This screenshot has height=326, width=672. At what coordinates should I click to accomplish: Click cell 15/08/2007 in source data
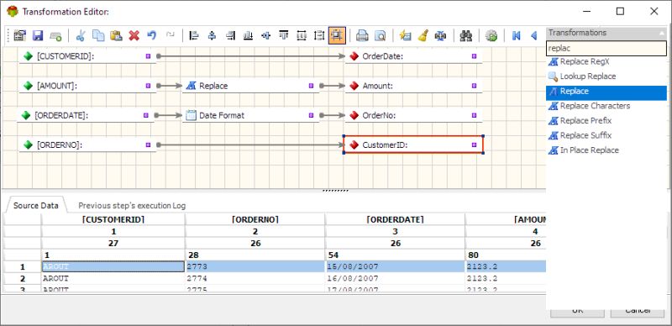395,266
